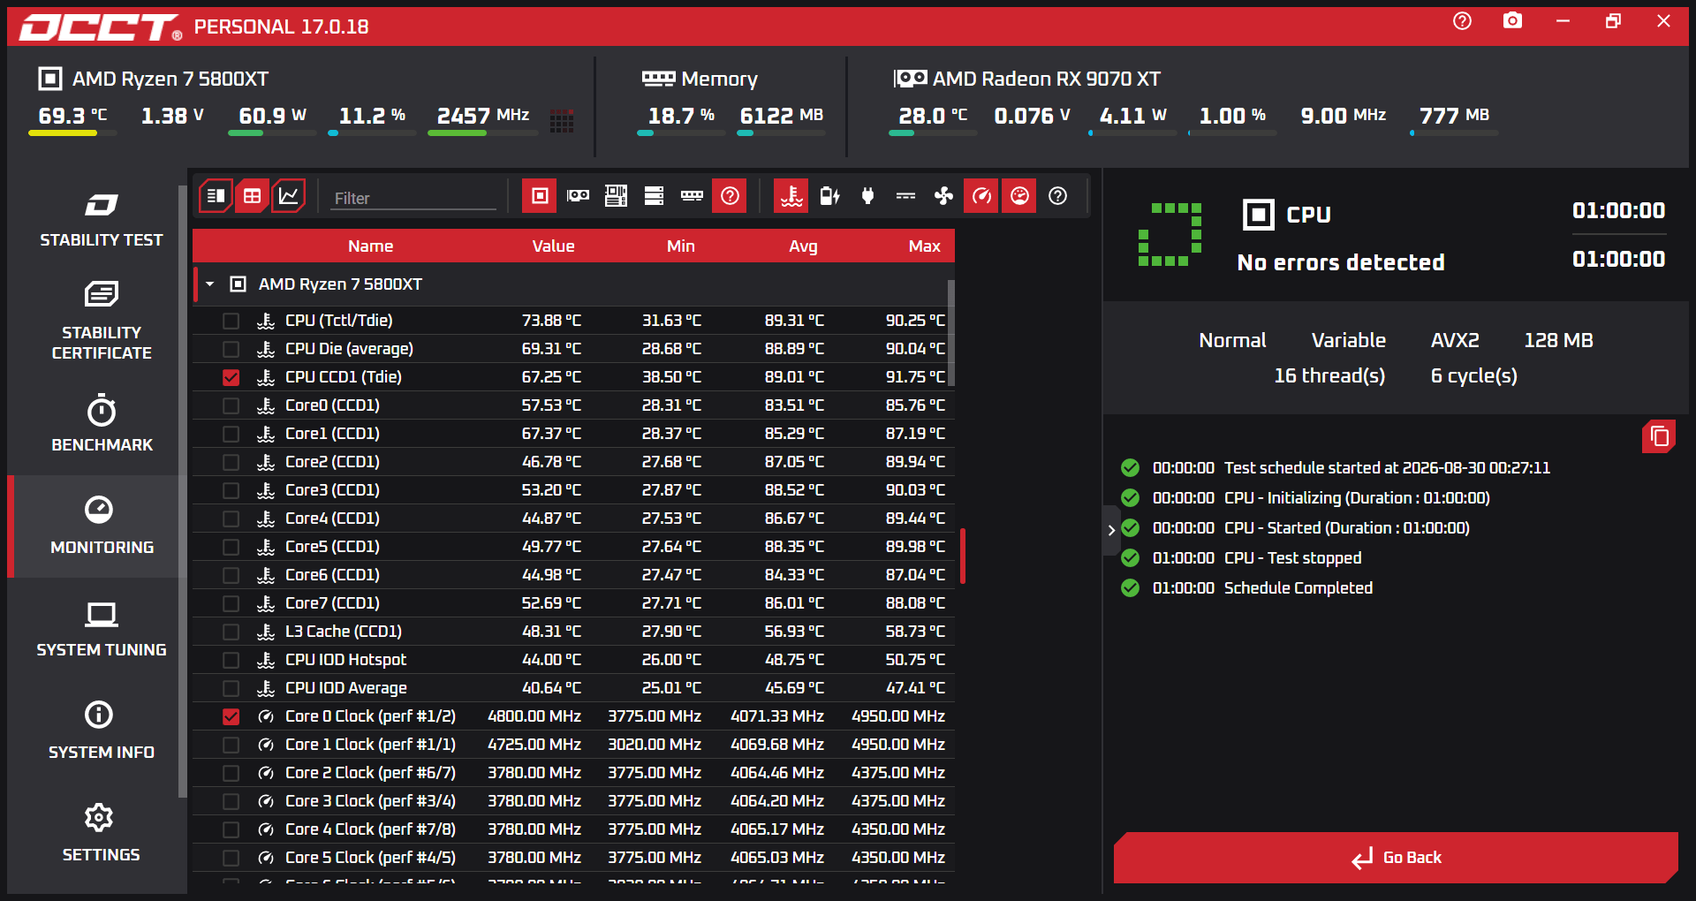Toggle the unknown sensor type filter (grey question mark)
This screenshot has width=1696, height=901.
pyautogui.click(x=1057, y=196)
